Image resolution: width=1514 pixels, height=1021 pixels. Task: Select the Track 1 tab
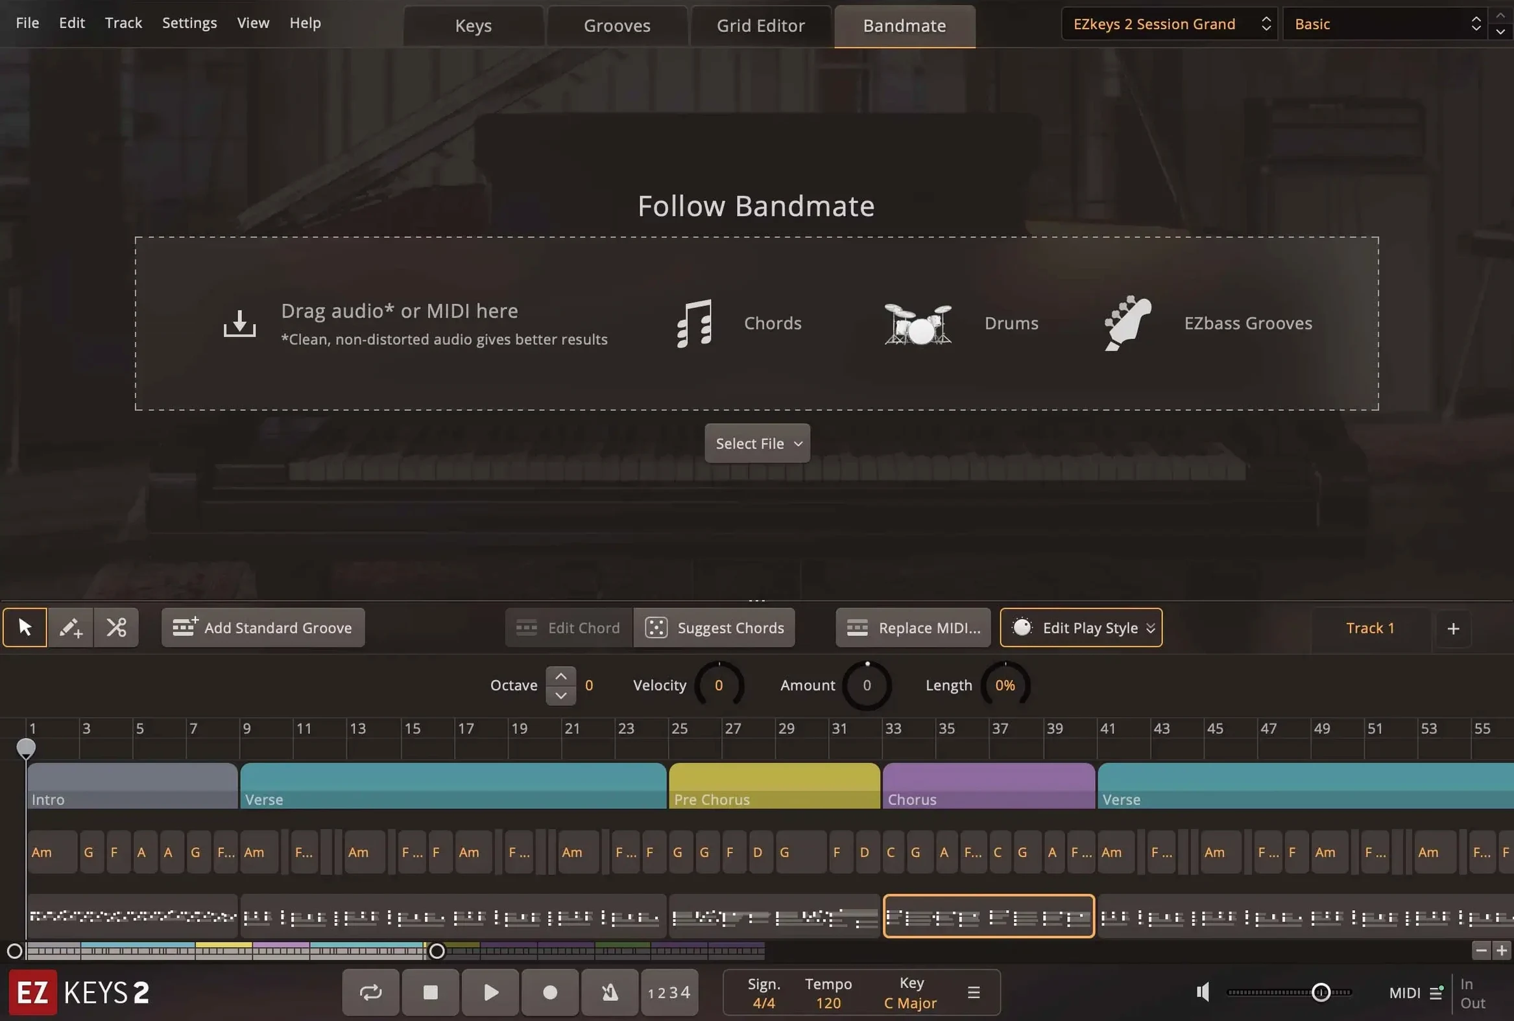[x=1370, y=628]
